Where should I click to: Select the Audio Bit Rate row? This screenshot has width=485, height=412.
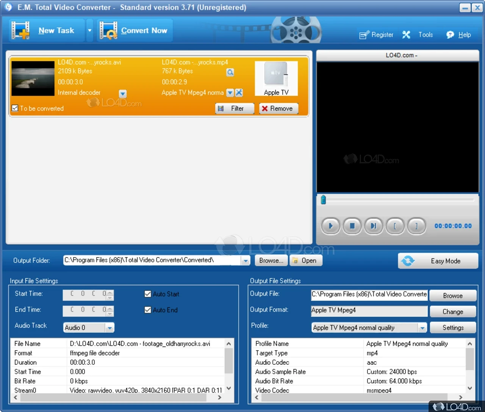coord(359,381)
